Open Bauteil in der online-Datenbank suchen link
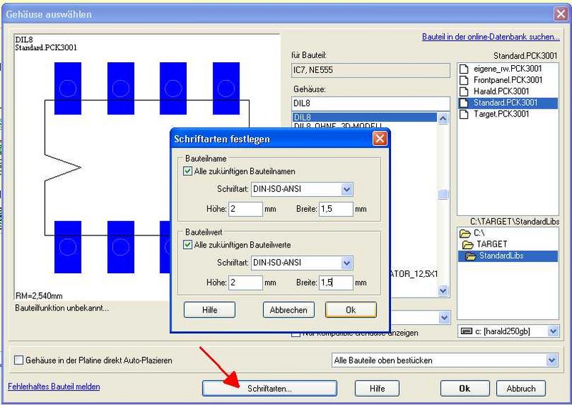This screenshot has height=405, width=572. click(x=490, y=36)
